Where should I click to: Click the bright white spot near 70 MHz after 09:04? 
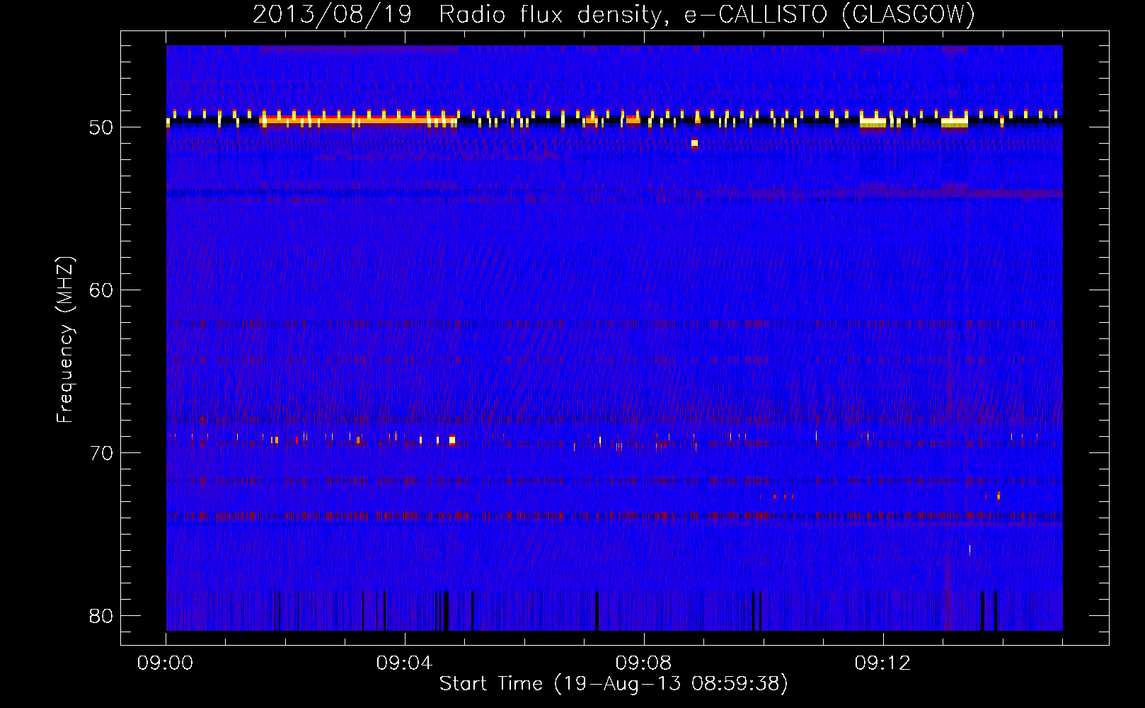point(452,440)
